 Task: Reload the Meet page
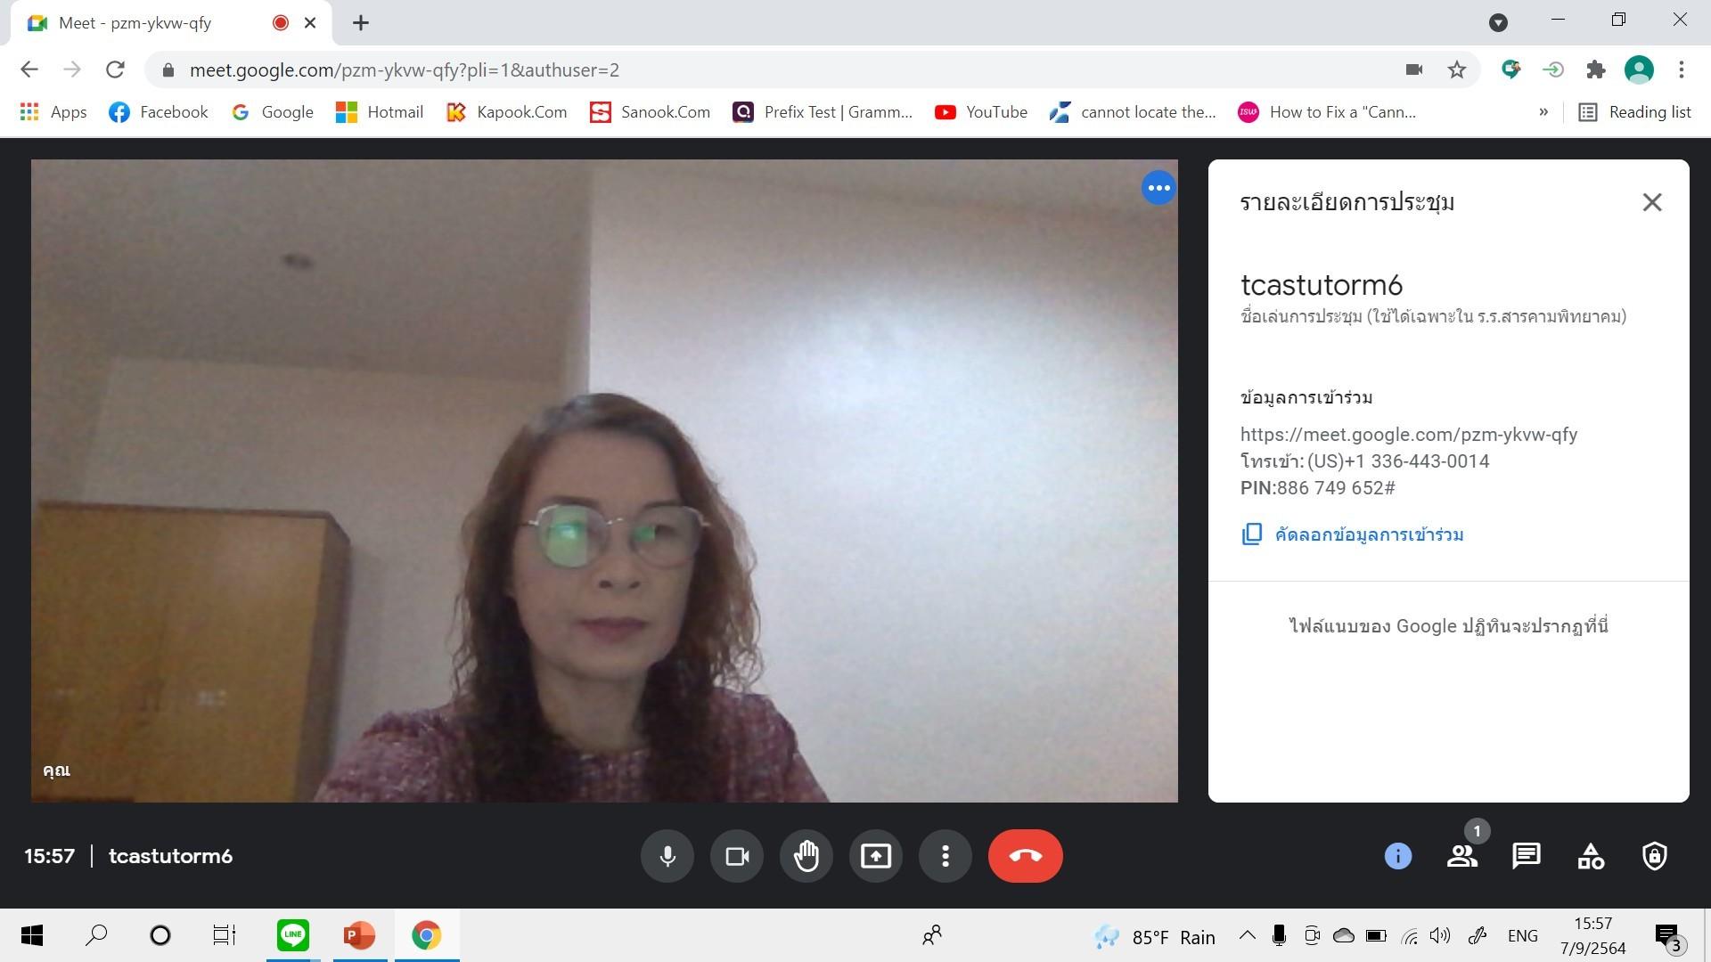point(115,69)
